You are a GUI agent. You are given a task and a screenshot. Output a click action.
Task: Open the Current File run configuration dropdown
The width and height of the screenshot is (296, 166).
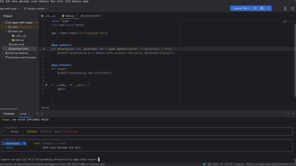pos(241,8)
